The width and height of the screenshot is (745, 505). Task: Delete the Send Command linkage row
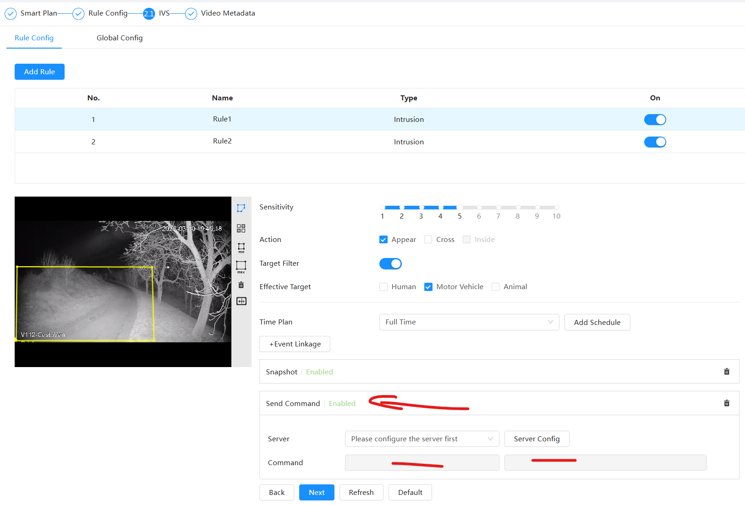pos(726,403)
